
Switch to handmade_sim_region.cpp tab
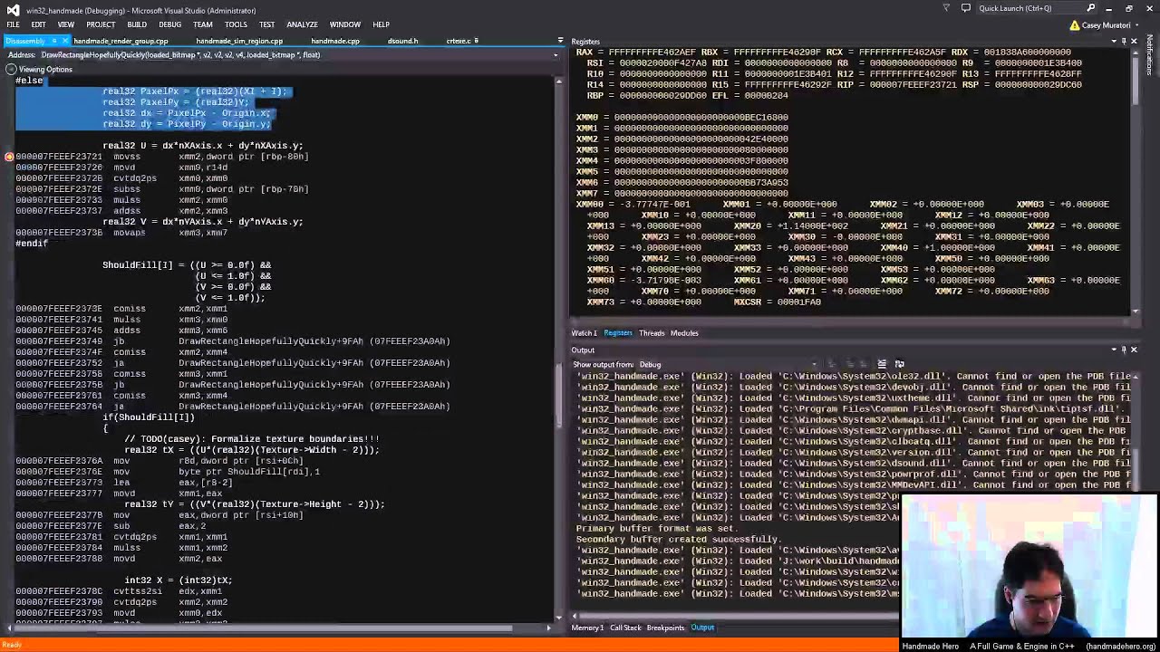pos(239,41)
